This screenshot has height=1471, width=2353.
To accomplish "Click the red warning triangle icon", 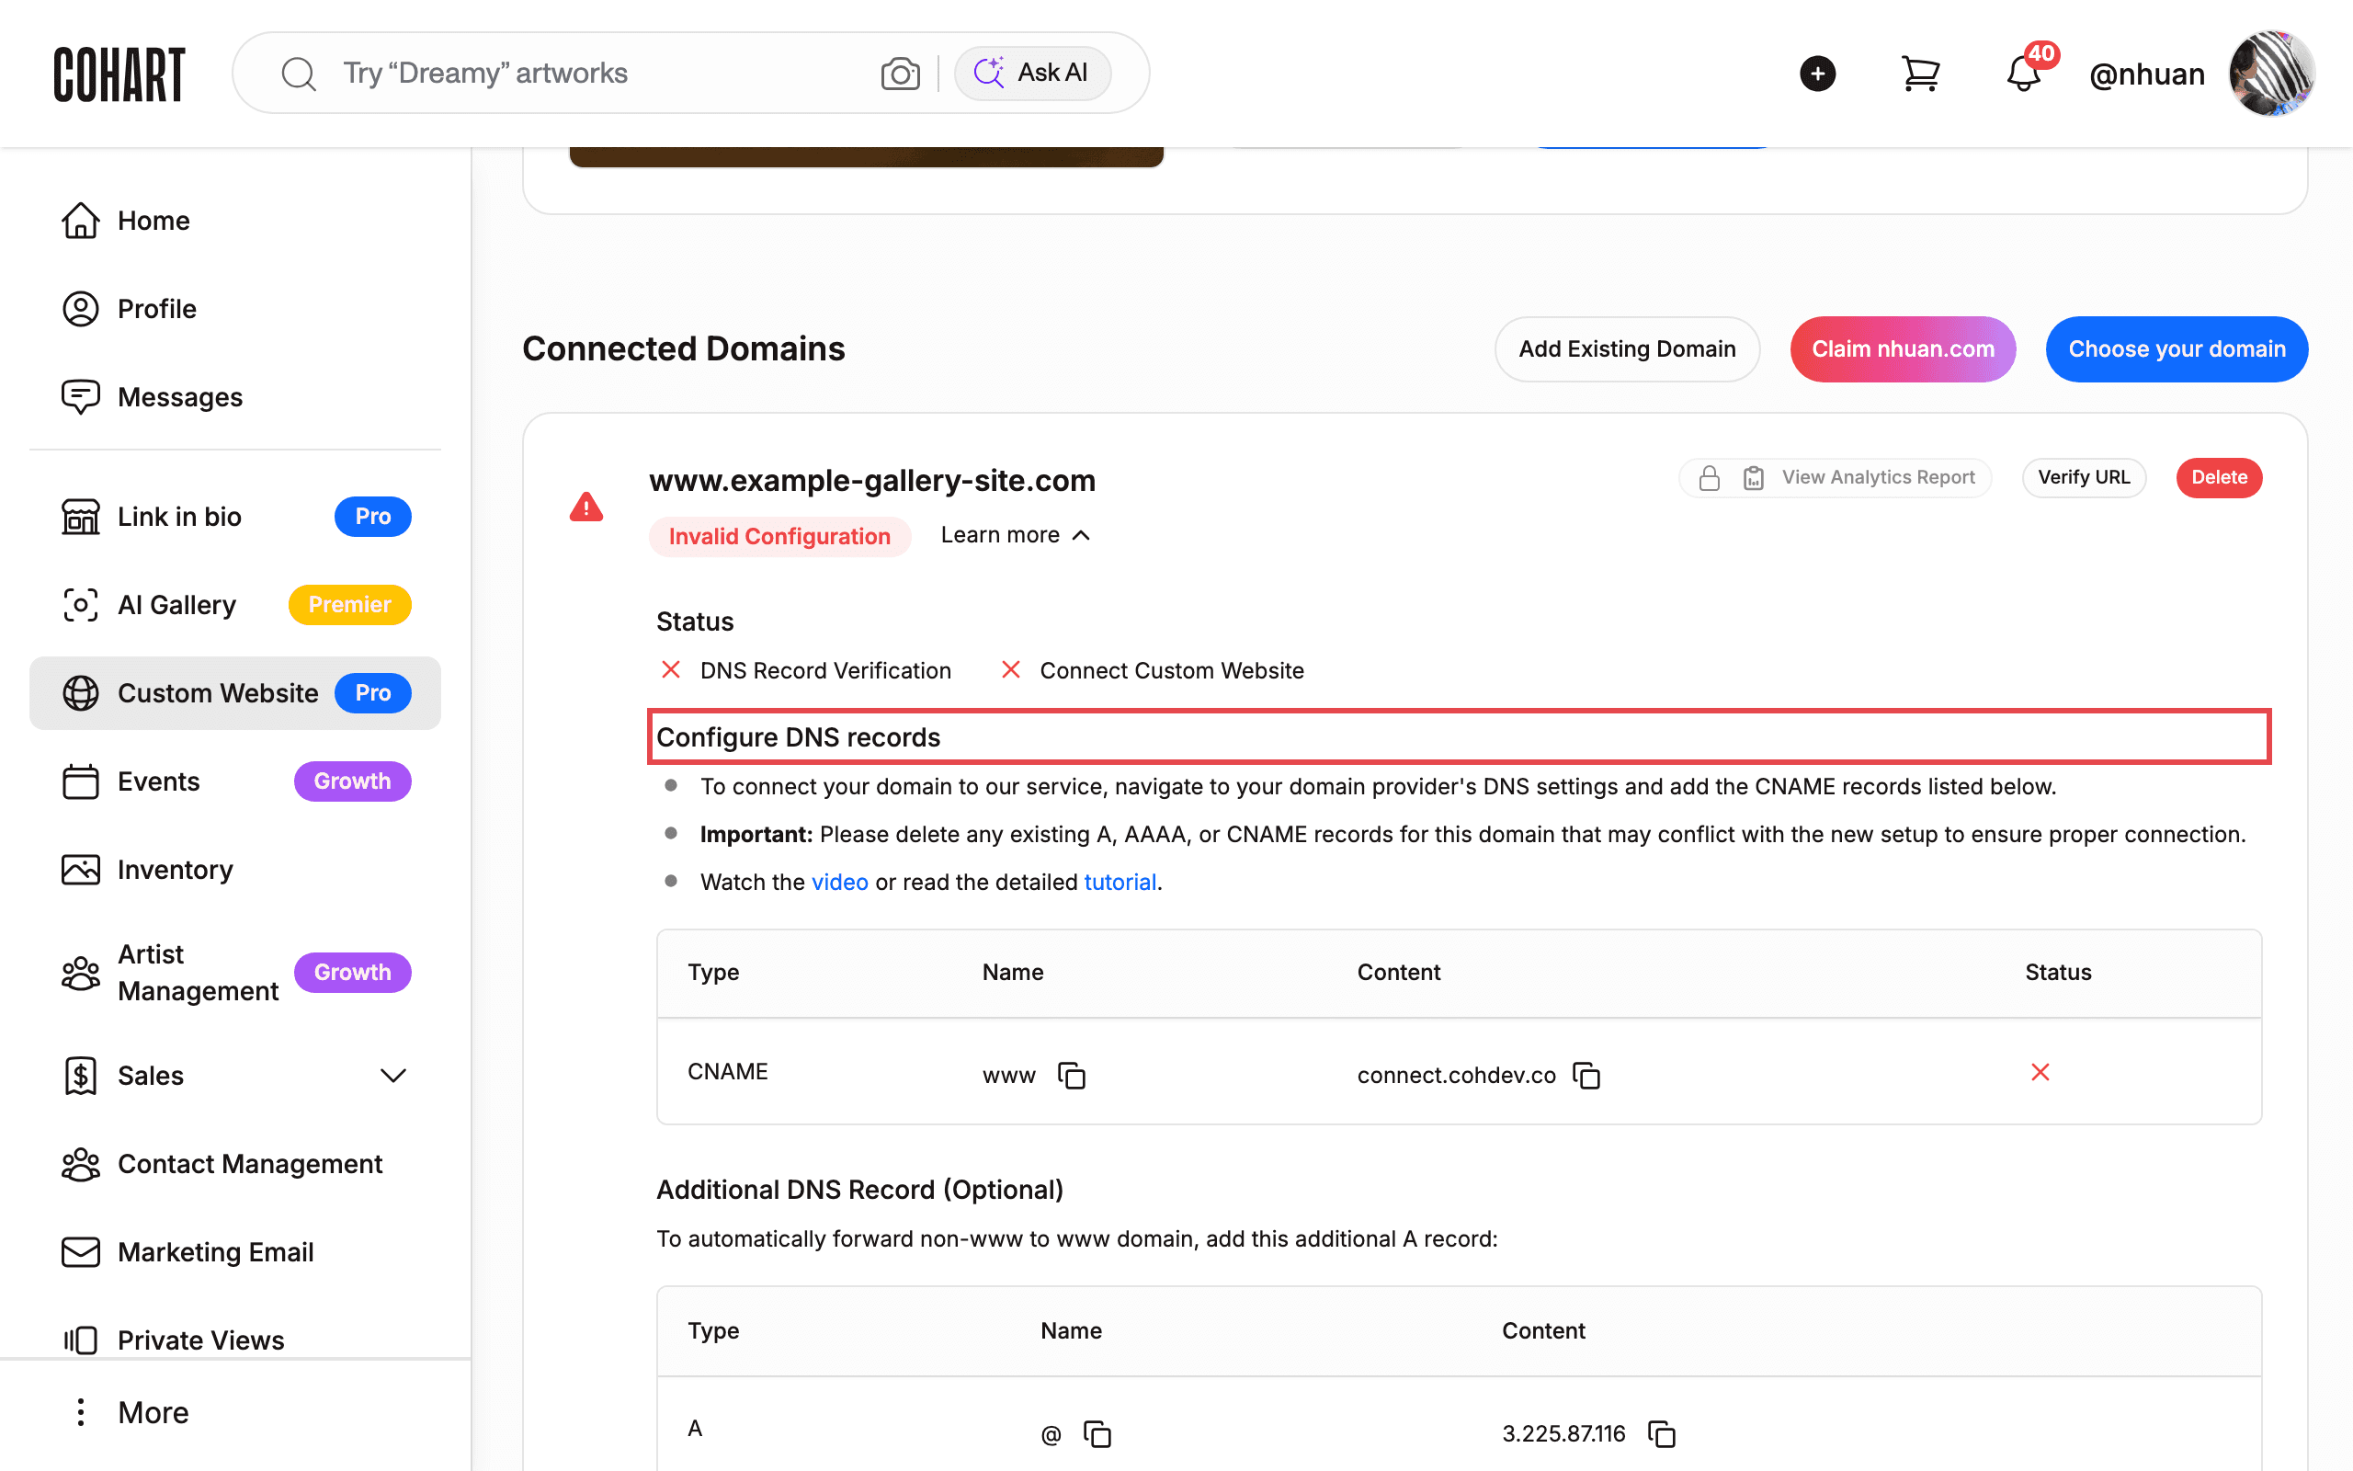I will 586,507.
